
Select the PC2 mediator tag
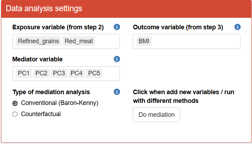[41, 73]
